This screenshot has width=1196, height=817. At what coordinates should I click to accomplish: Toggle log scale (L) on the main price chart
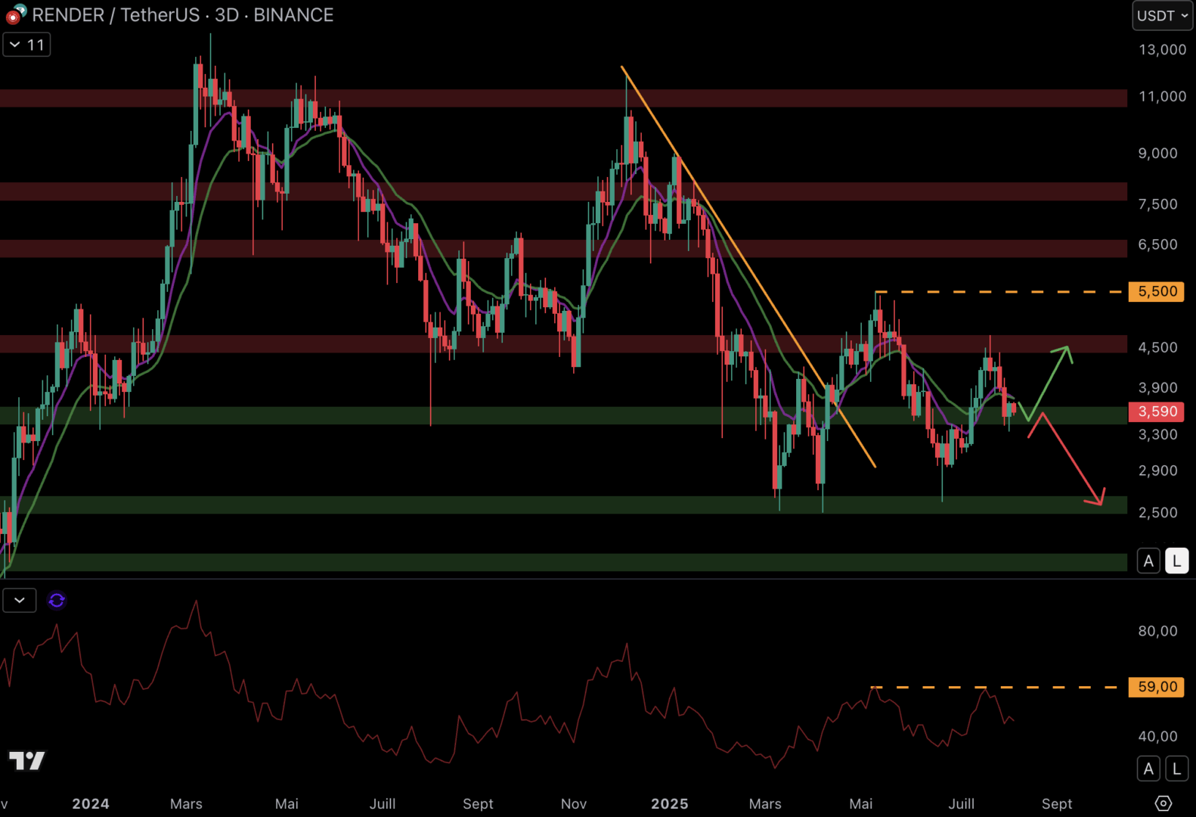click(x=1176, y=561)
